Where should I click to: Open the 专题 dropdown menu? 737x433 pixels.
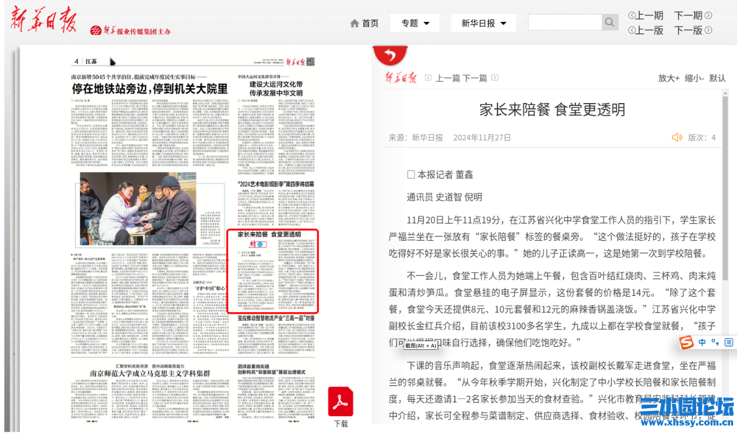click(x=415, y=22)
